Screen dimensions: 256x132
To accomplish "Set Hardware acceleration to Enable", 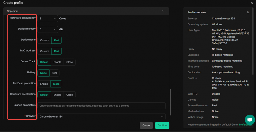I will 57,95.
